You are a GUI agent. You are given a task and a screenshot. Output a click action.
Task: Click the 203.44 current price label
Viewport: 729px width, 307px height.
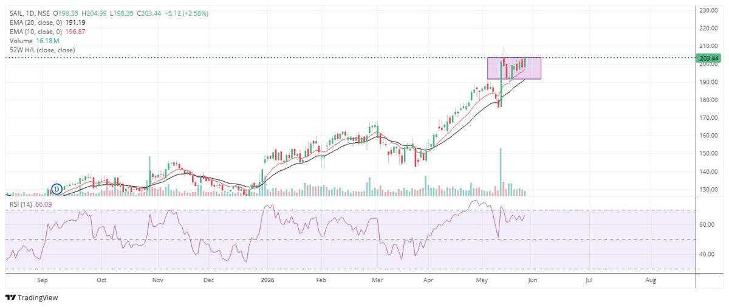click(708, 58)
